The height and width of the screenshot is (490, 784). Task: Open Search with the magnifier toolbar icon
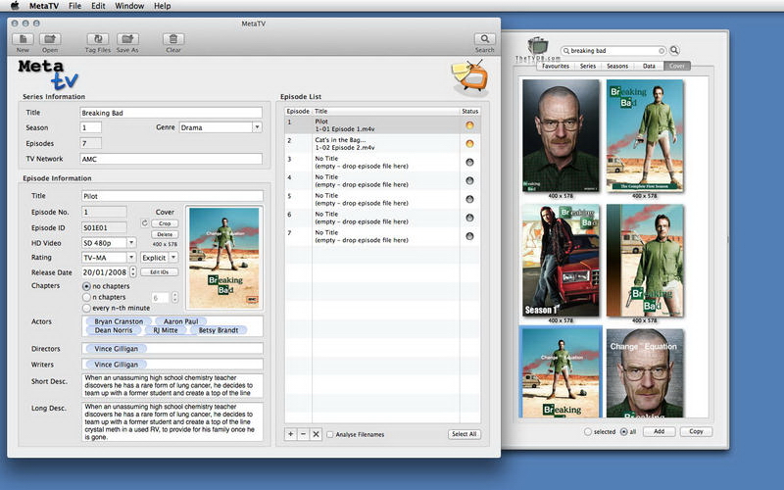tap(484, 38)
